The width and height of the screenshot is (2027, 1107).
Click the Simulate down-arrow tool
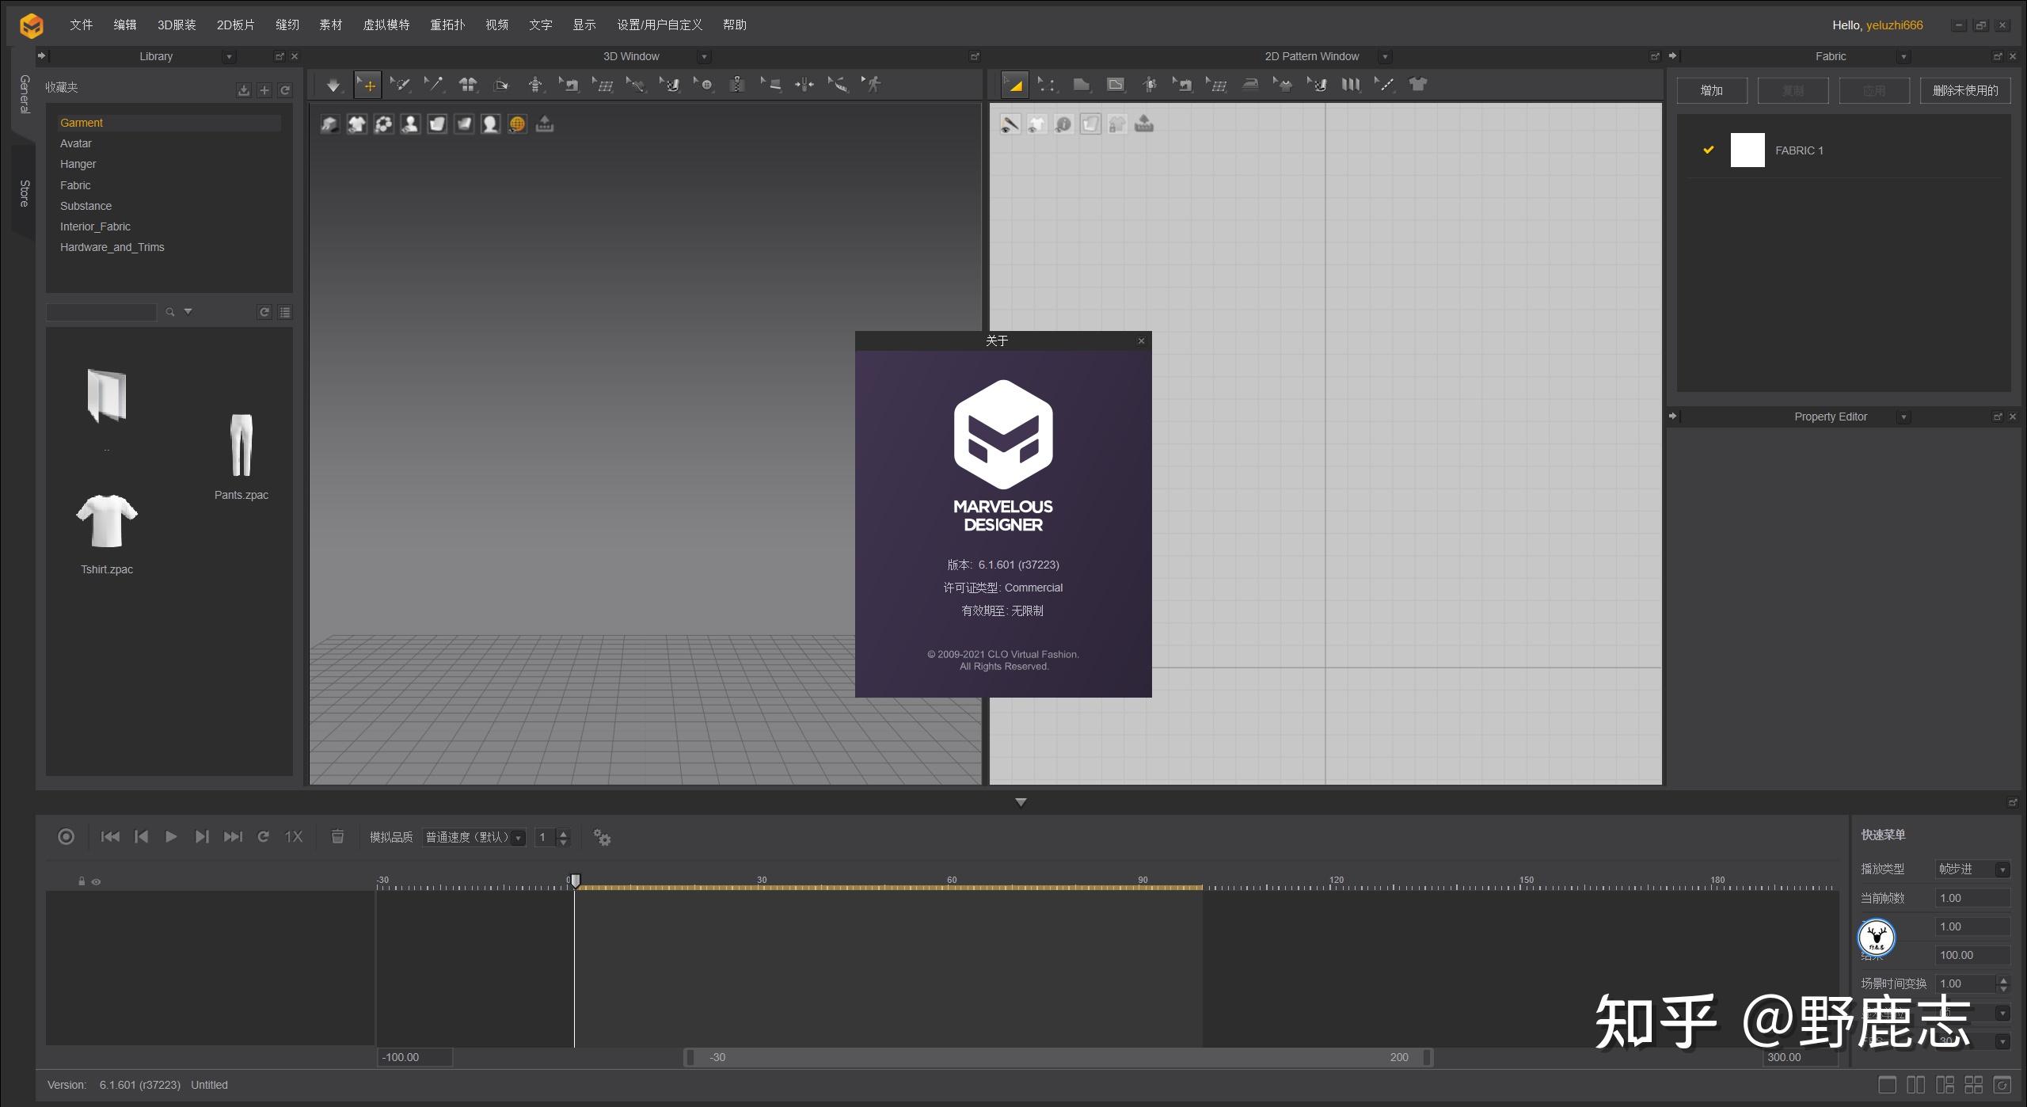pyautogui.click(x=333, y=85)
